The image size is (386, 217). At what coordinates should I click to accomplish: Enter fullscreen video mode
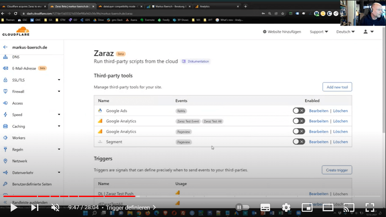pos(370,208)
